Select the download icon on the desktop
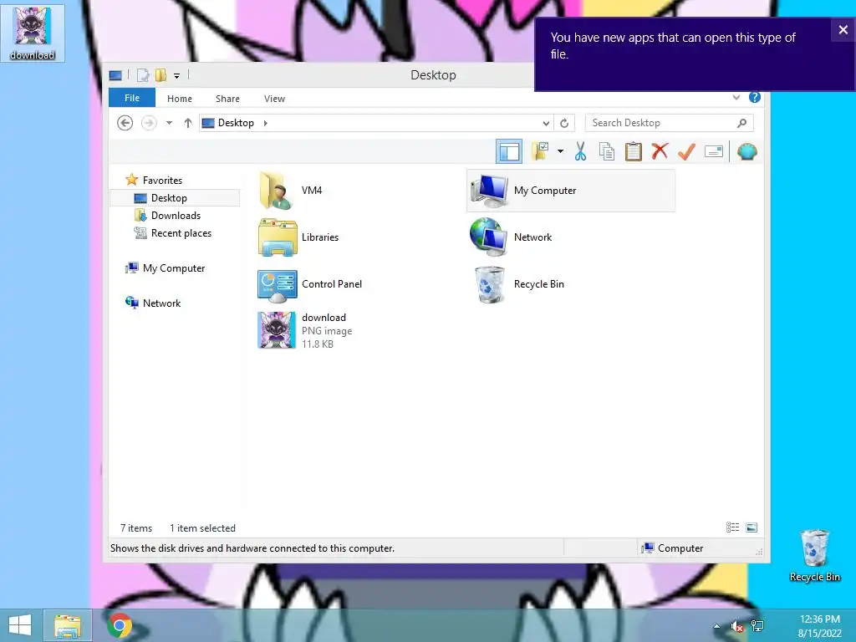This screenshot has height=642, width=856. pos(33,33)
